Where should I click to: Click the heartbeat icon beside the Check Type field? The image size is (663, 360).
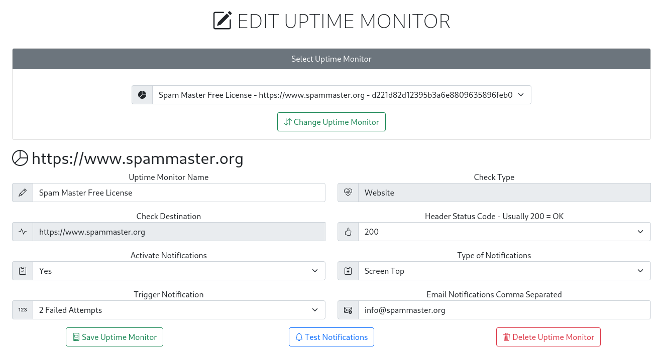348,192
